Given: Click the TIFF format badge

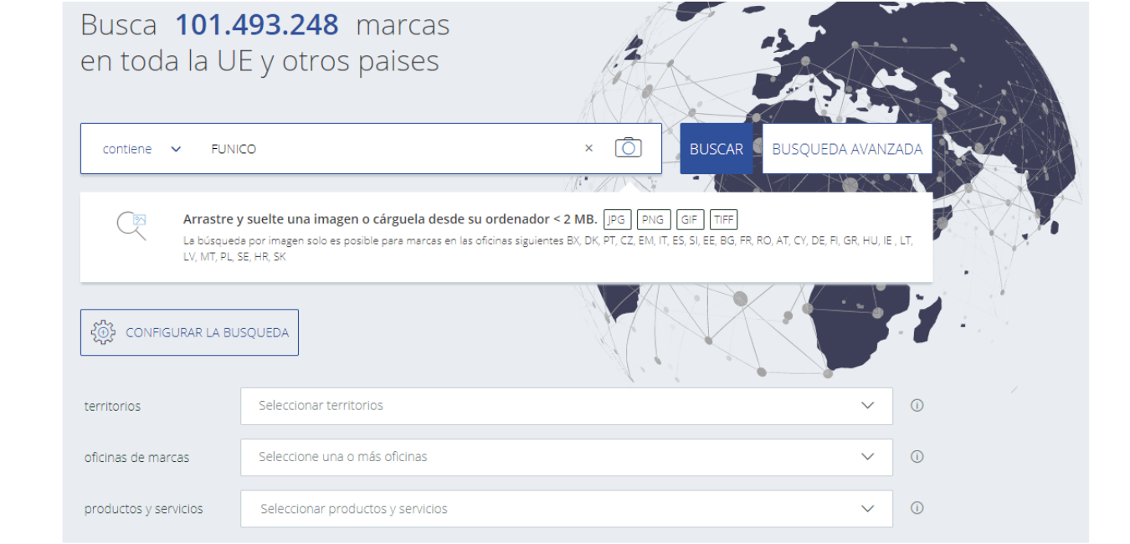Looking at the screenshot, I should click(x=724, y=220).
